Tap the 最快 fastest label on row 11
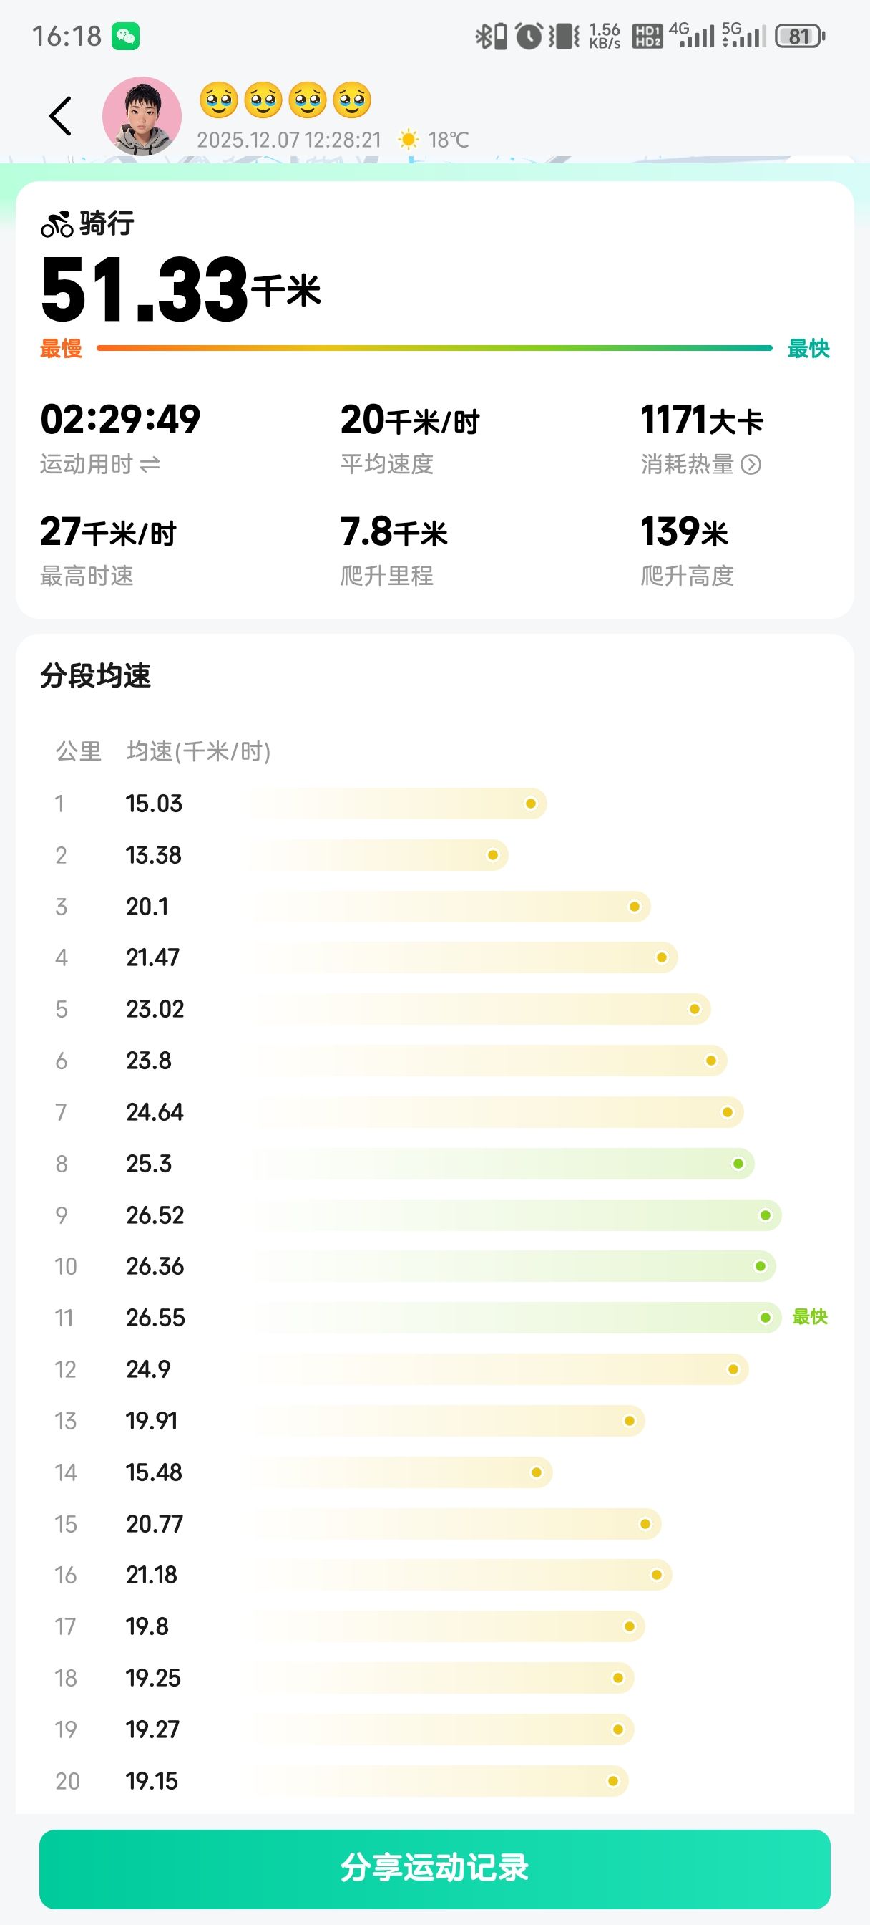 click(809, 1317)
